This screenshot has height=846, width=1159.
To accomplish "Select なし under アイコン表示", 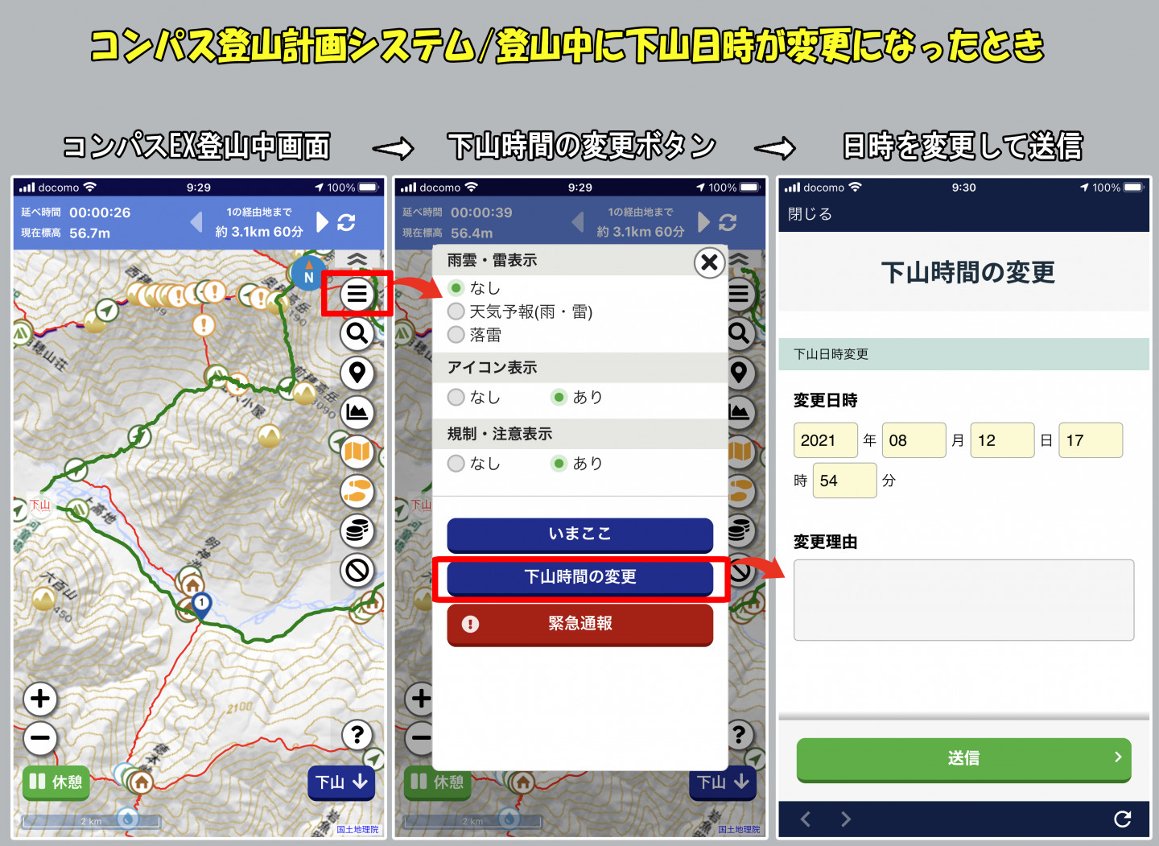I will pos(456,397).
